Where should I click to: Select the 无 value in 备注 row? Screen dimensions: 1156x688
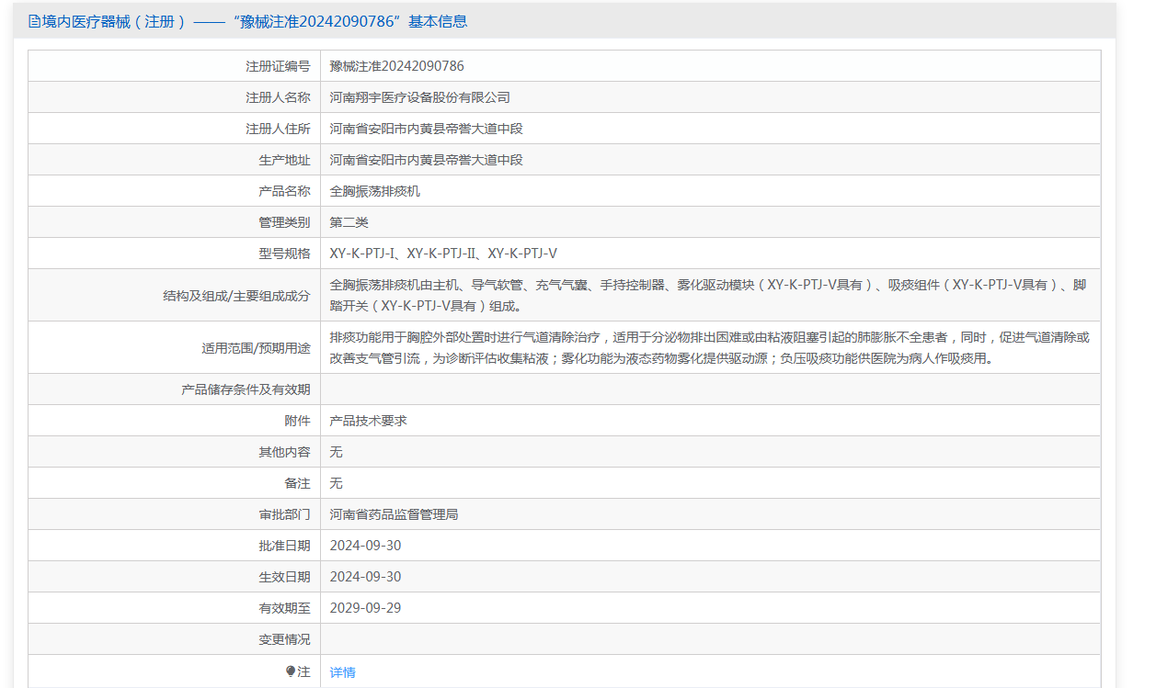[337, 483]
